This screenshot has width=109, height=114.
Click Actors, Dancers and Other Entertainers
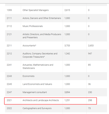(42, 18)
